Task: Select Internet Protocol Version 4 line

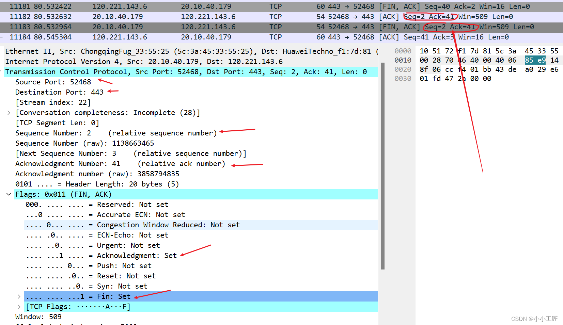Action: click(x=191, y=62)
